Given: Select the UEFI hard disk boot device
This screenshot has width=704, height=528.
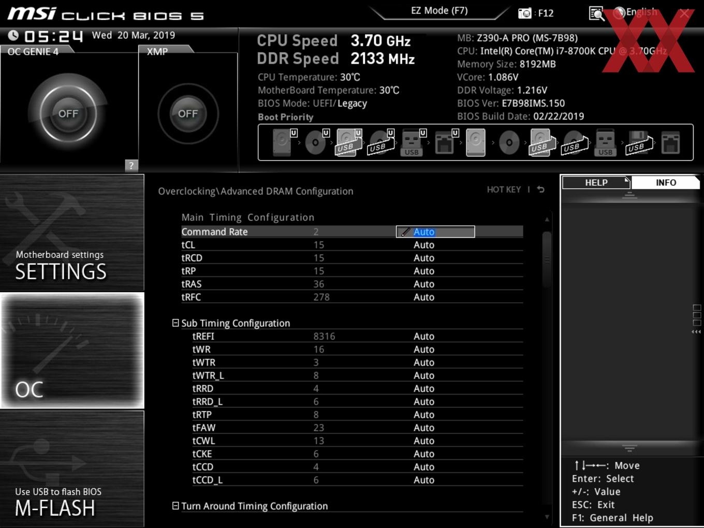Looking at the screenshot, I should coord(284,142).
